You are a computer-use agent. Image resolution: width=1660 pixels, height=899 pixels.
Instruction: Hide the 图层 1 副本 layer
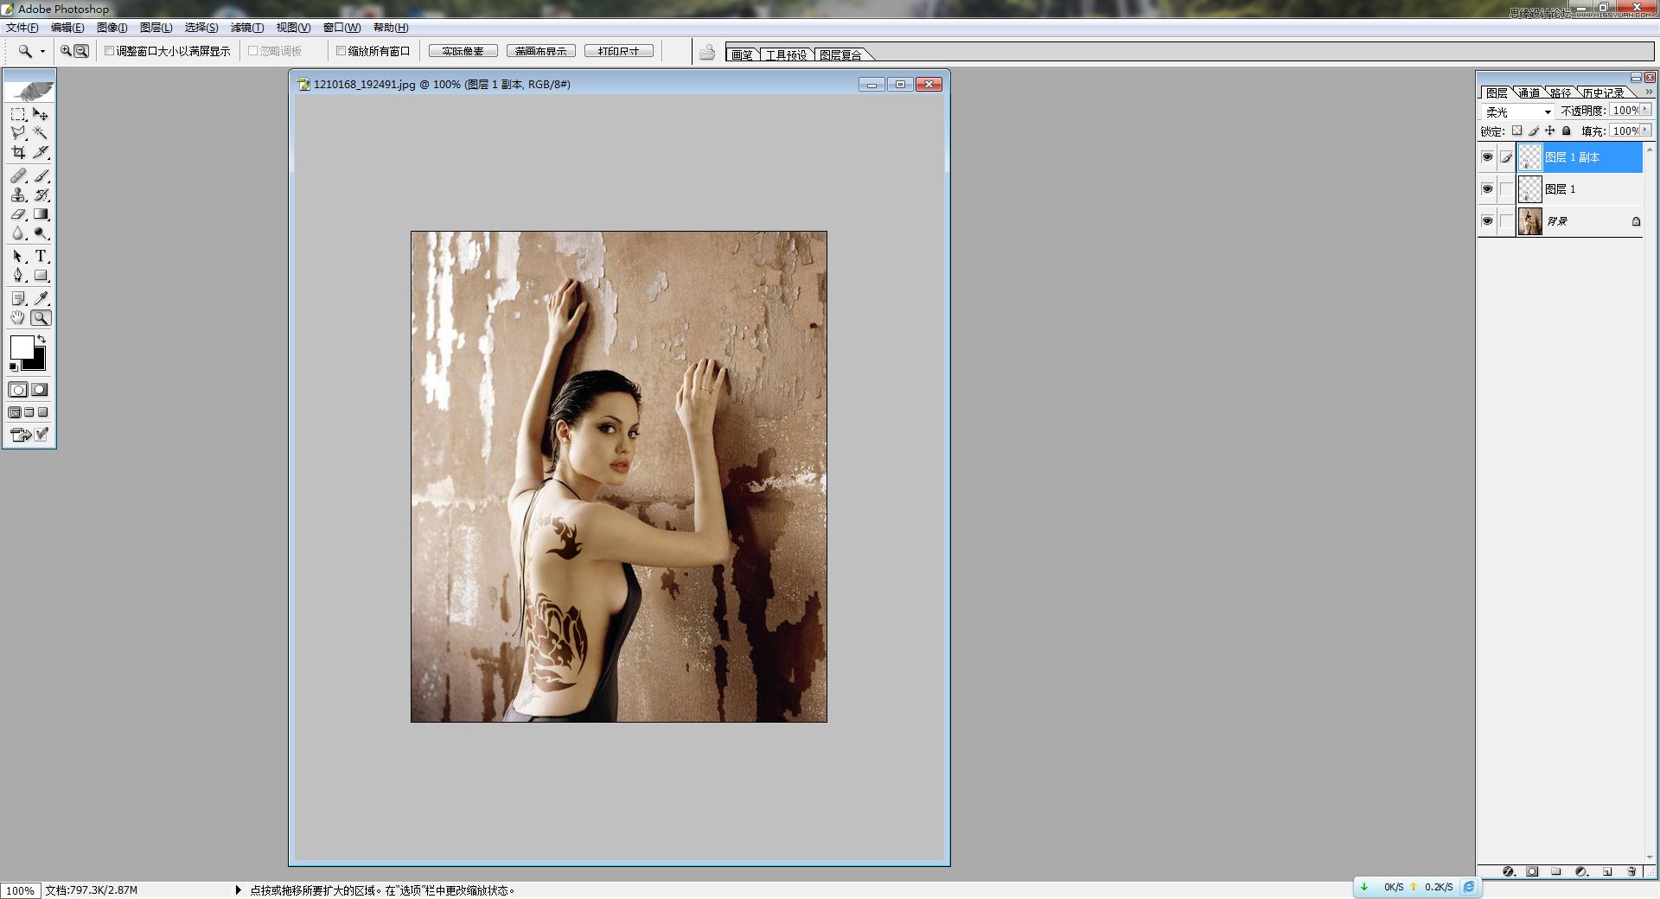click(x=1487, y=157)
